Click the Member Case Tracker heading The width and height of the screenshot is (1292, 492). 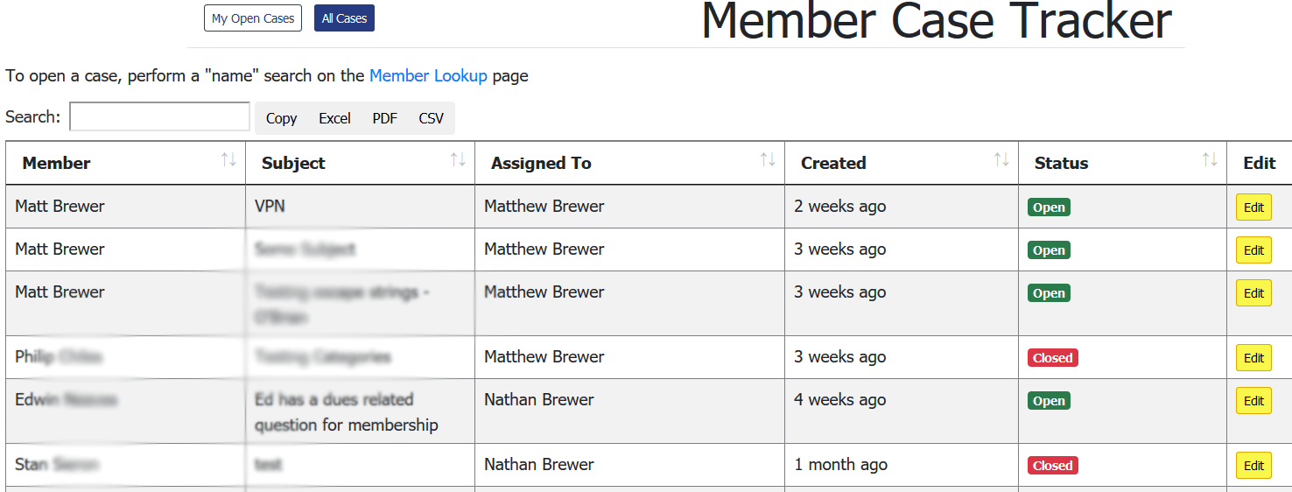936,21
